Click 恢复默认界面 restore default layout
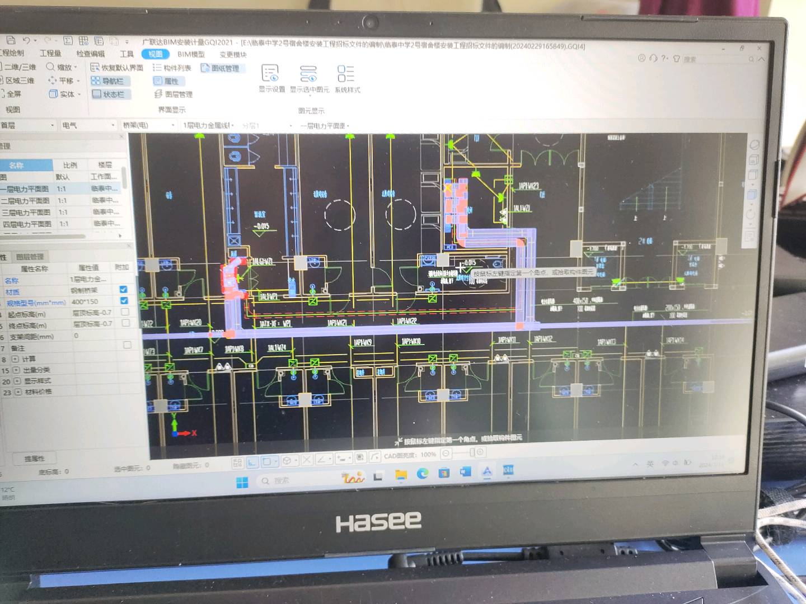This screenshot has height=604, width=806. coord(117,68)
